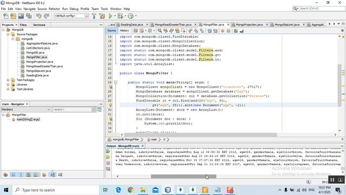Screen dimensions: 346x195
Task: Toggle Show Static Members filter in Navigator
Action: 21,174
